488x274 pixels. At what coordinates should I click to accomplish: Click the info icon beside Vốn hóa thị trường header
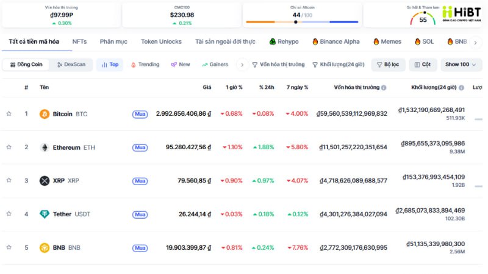coord(384,88)
